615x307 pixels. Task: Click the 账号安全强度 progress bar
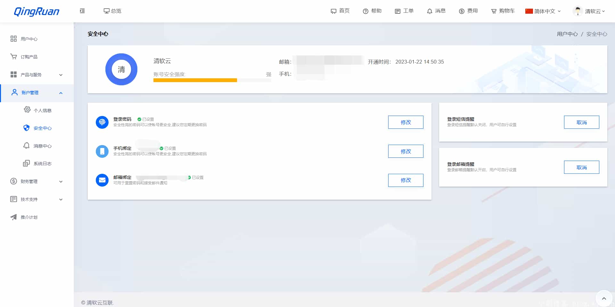pos(212,80)
